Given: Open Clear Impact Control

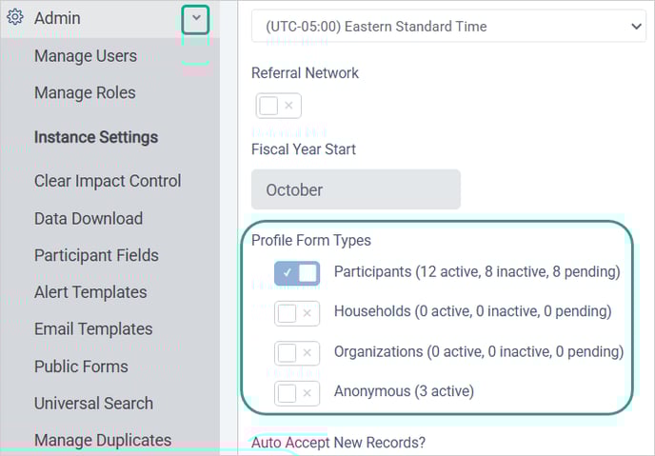Looking at the screenshot, I should coord(108,181).
